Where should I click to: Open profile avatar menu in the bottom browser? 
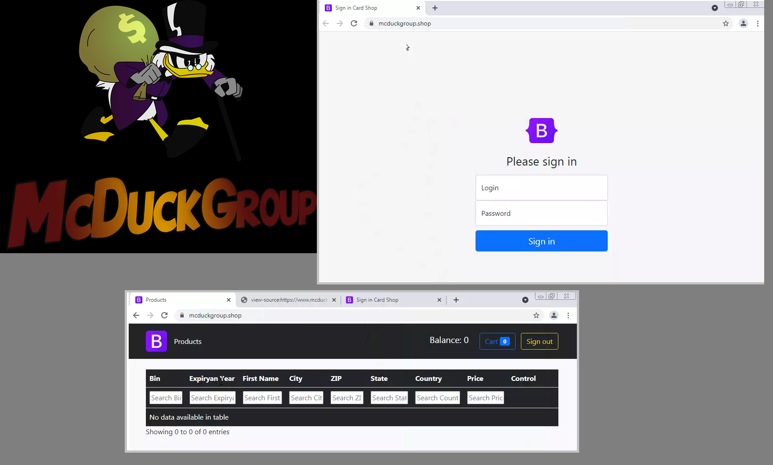554,315
